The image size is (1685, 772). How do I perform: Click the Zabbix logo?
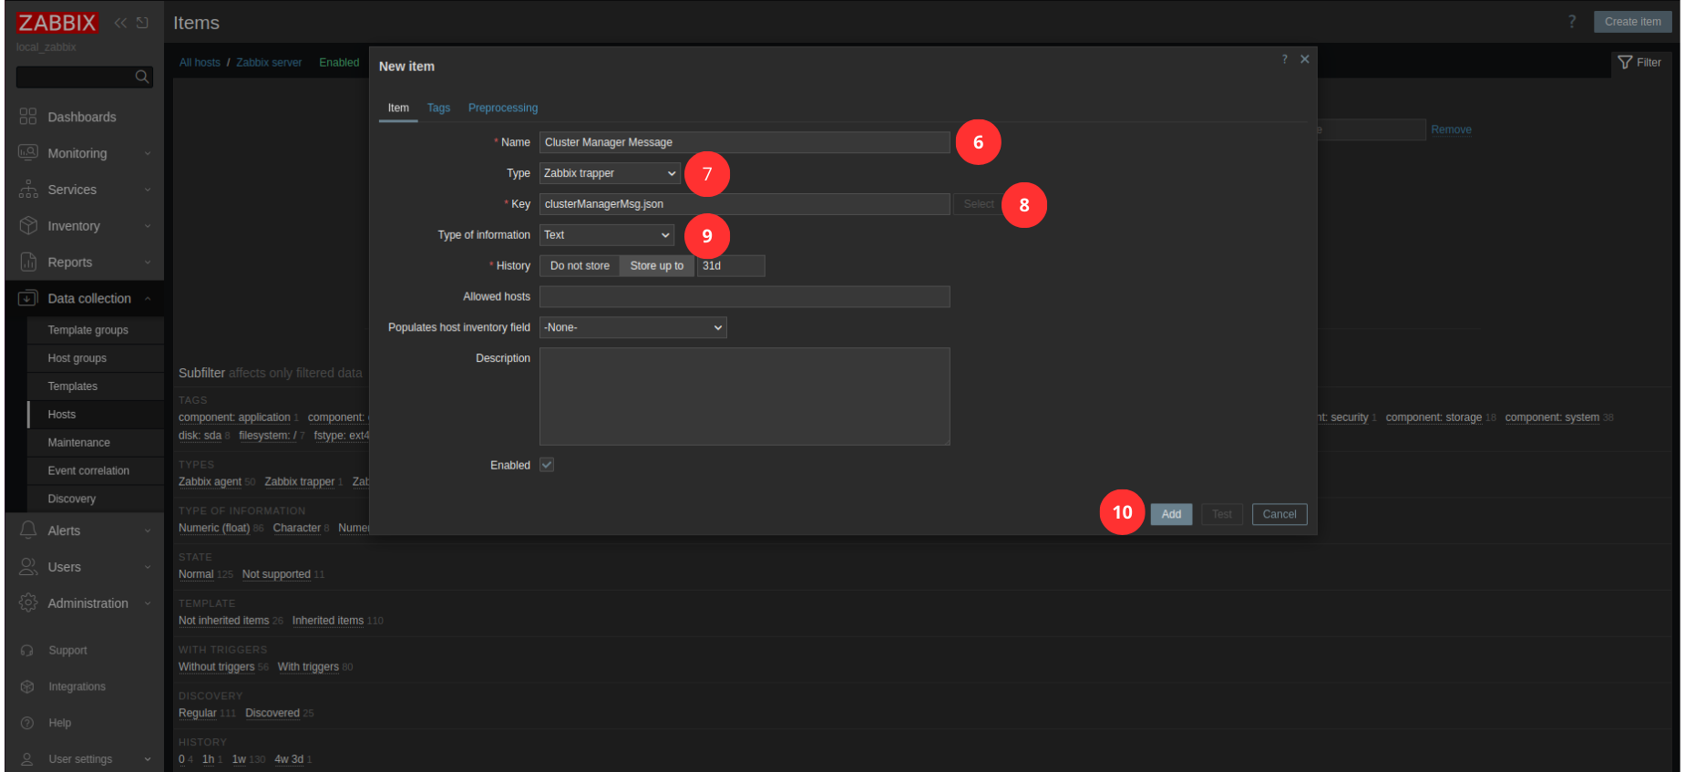click(x=57, y=23)
